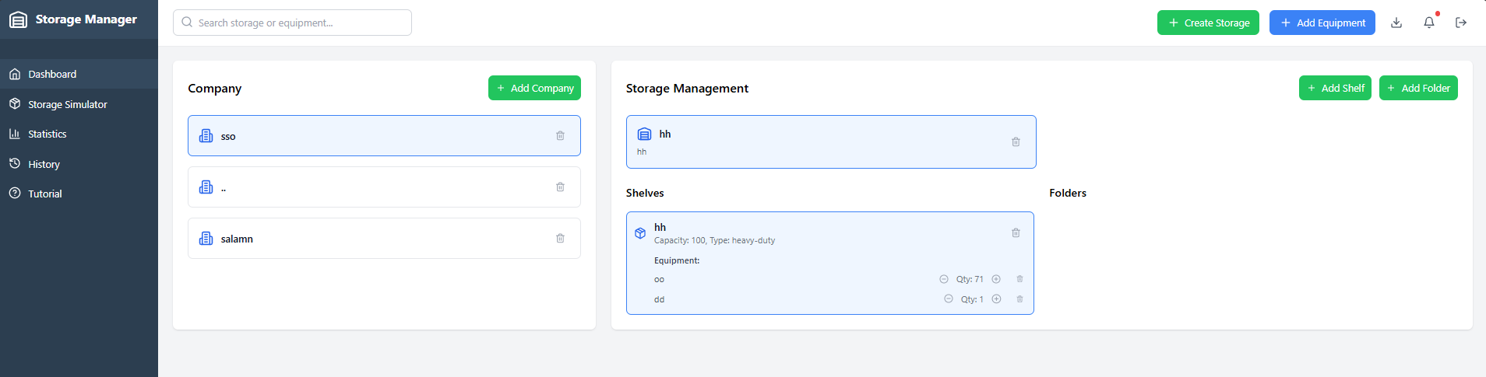Click the Add Equipment button
1486x377 pixels.
1322,23
